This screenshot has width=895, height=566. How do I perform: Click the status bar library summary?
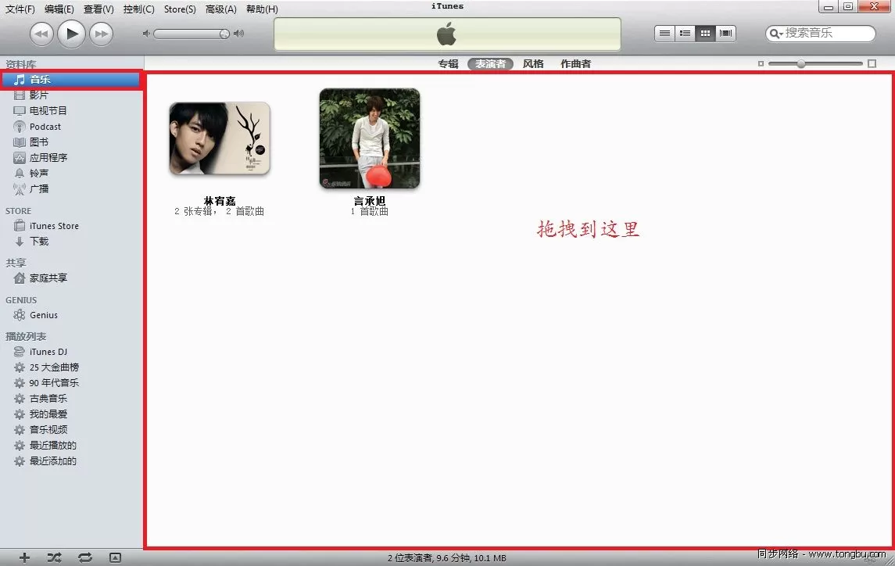pyautogui.click(x=447, y=558)
